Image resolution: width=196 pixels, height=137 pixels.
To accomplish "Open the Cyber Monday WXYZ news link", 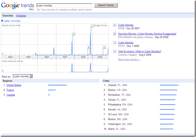I will coord(126,42).
